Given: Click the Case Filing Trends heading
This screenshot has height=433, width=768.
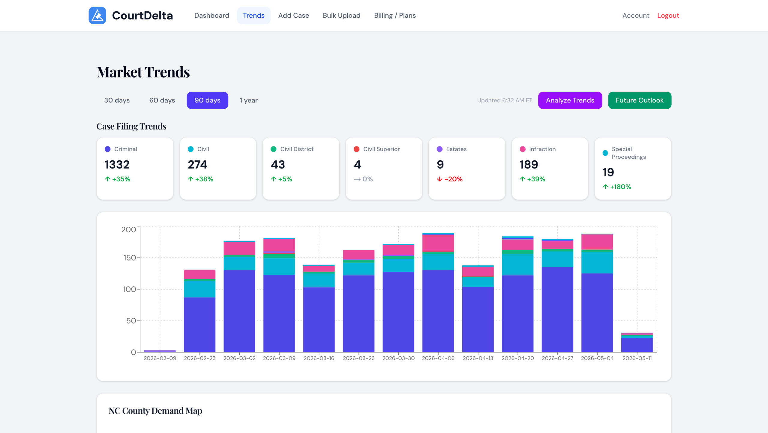Looking at the screenshot, I should coord(131,126).
